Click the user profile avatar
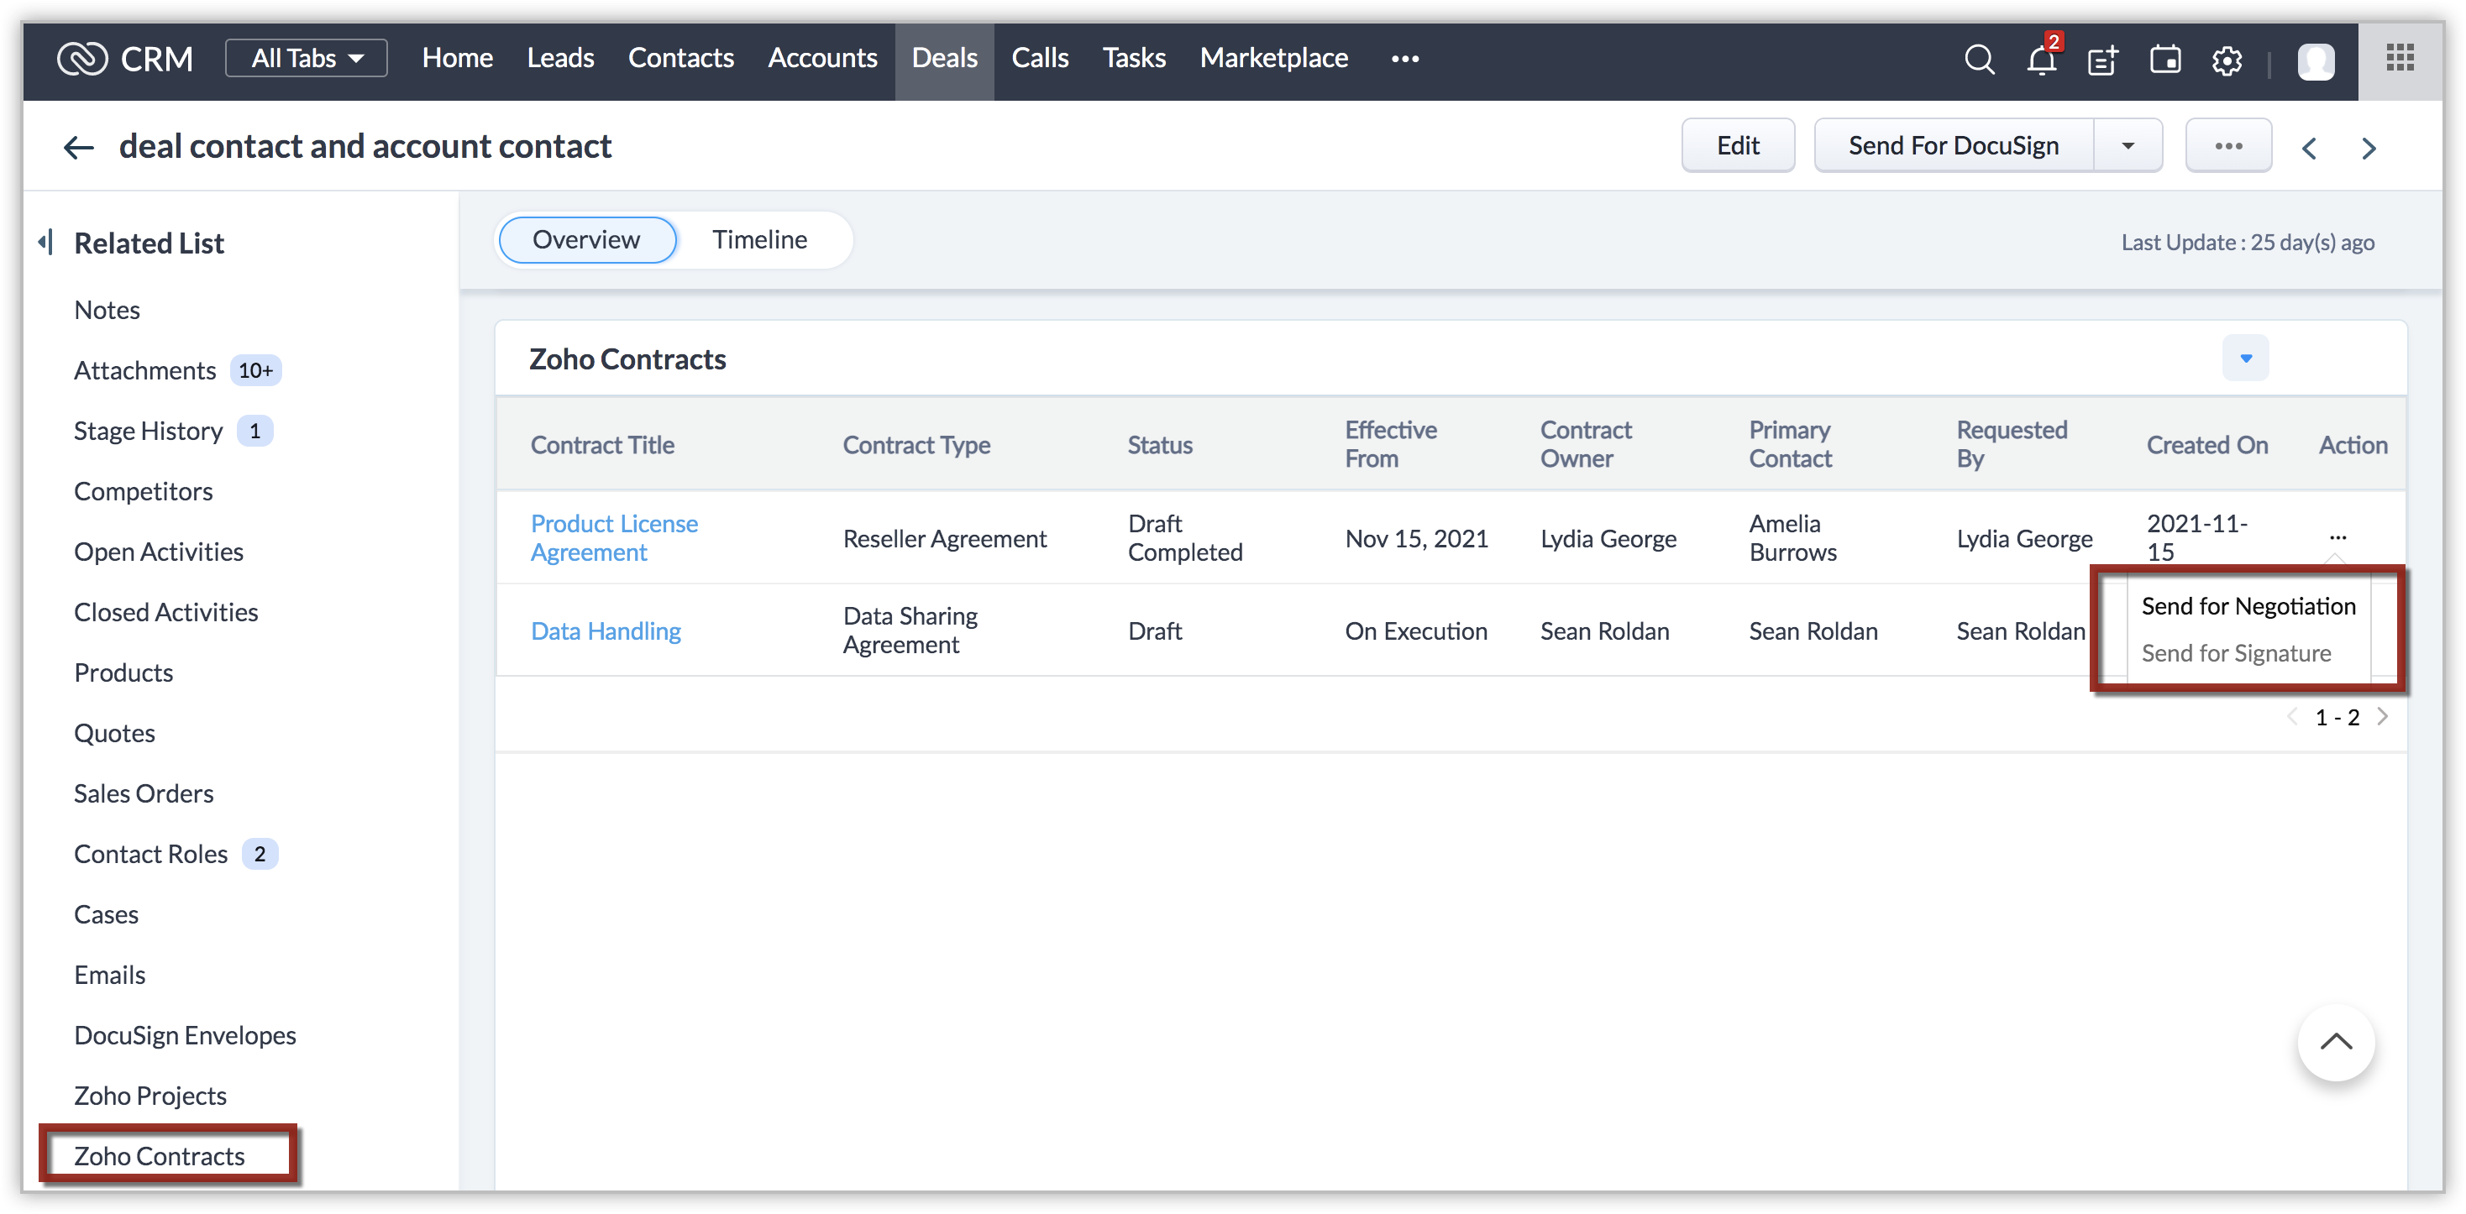The height and width of the screenshot is (1214, 2466). tap(2316, 61)
